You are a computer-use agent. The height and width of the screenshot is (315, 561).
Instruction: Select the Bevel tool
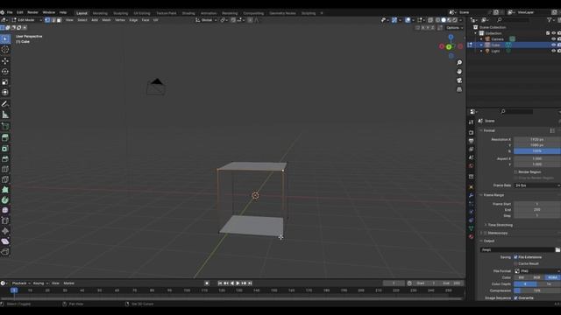[x=5, y=158]
